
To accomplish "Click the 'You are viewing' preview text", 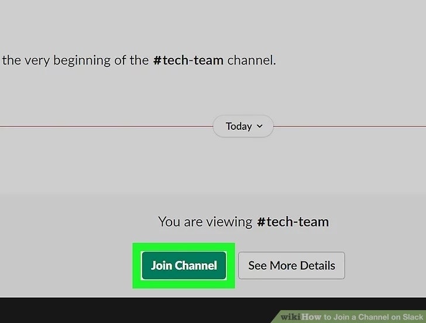I will (x=205, y=222).
